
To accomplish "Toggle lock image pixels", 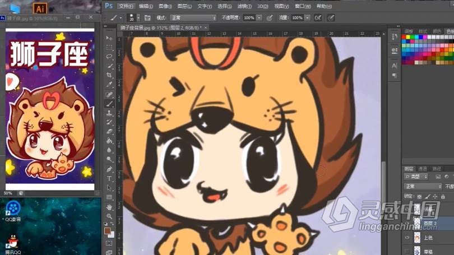I will [427, 197].
